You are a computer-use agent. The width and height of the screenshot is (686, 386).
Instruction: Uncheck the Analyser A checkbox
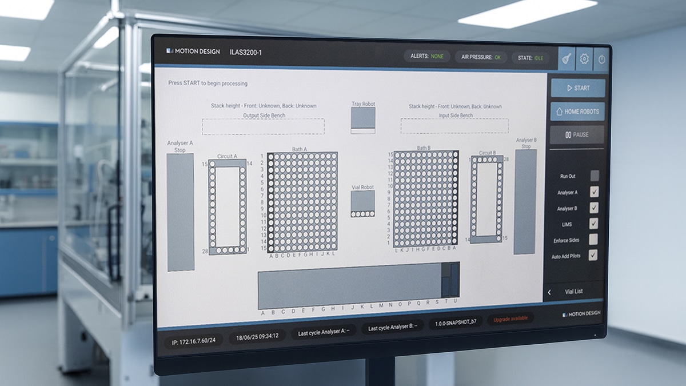tap(595, 192)
